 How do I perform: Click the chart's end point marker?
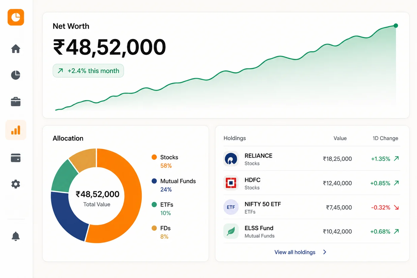396,26
